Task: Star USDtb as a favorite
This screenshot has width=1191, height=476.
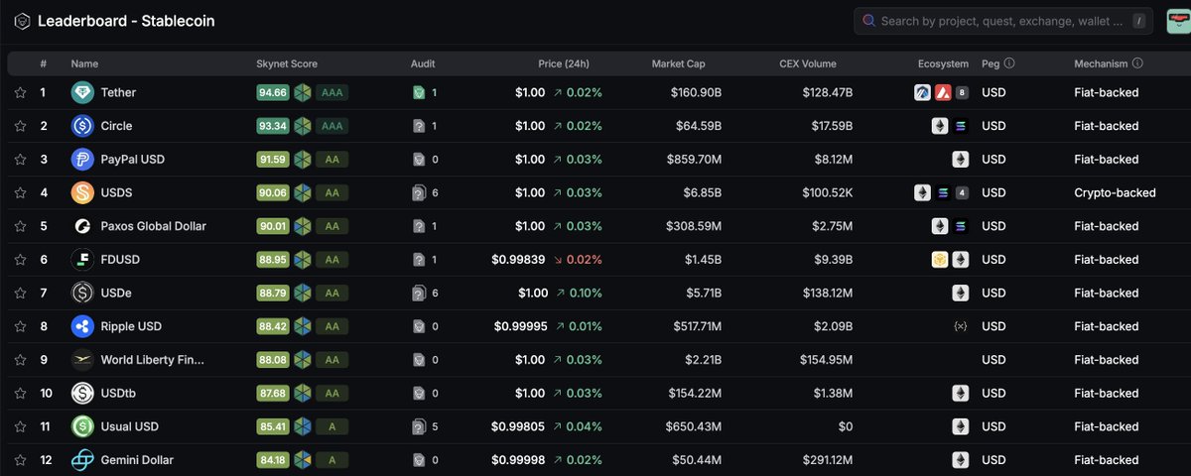Action: click(20, 394)
